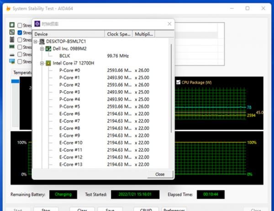Collapse the Dell Inc. 0989M2 node
Viewport: 274px width, 211px height.
(42, 49)
